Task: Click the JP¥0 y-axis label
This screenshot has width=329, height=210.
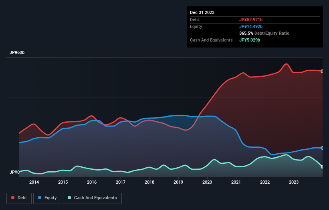Action: coord(14,172)
